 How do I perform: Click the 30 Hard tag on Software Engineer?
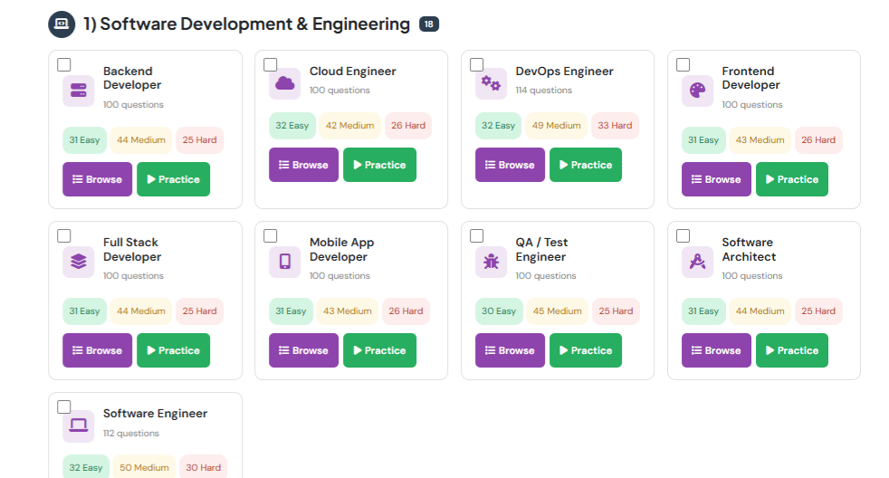click(203, 468)
